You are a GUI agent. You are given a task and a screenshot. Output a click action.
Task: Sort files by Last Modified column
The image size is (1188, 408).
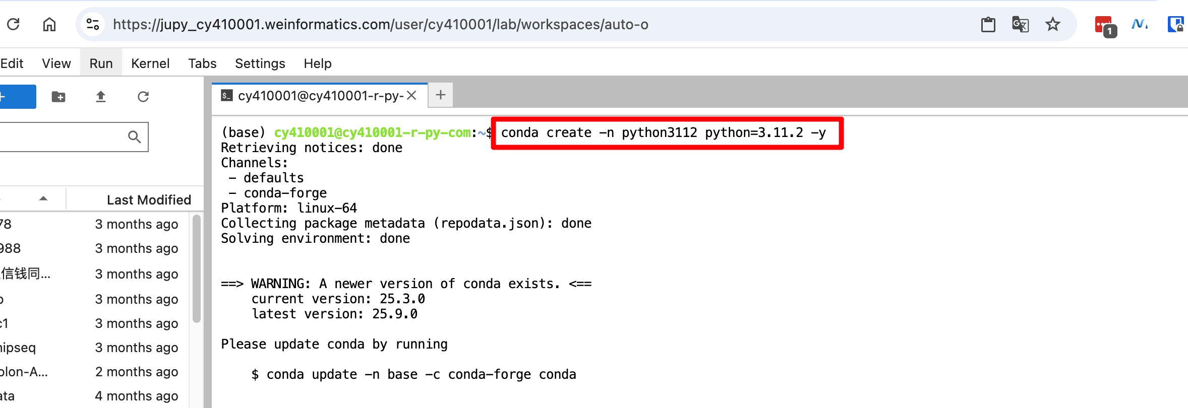tap(149, 200)
